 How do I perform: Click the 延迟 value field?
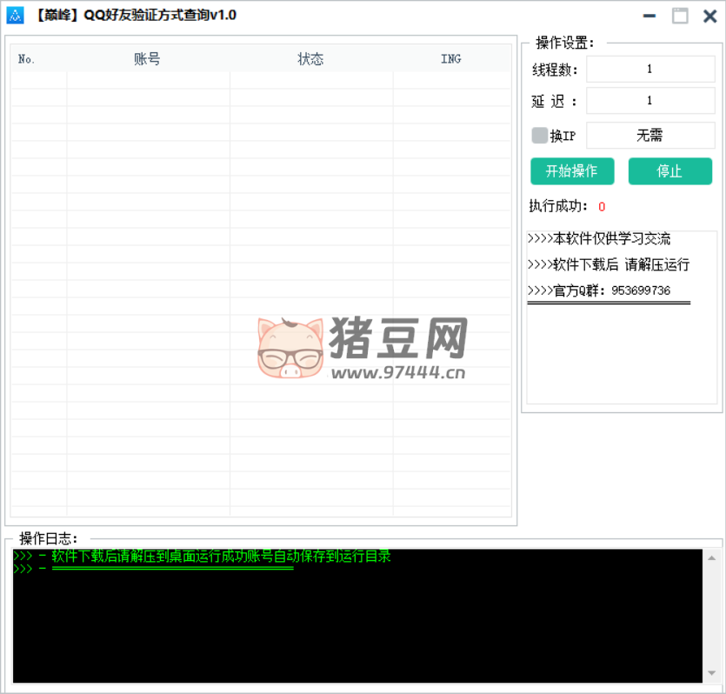point(649,101)
